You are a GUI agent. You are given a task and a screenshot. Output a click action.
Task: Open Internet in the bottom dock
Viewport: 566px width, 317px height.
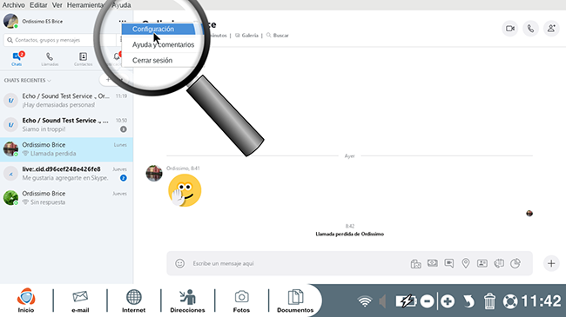pyautogui.click(x=133, y=300)
